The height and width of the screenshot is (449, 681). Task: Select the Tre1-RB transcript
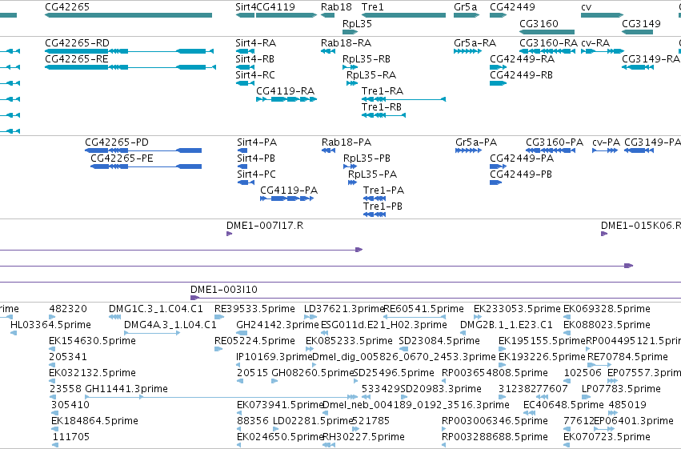tap(383, 115)
